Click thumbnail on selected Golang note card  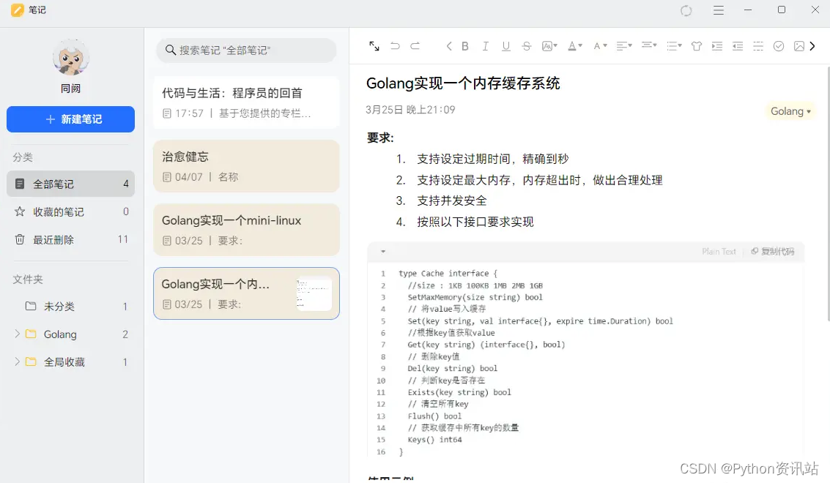click(314, 294)
